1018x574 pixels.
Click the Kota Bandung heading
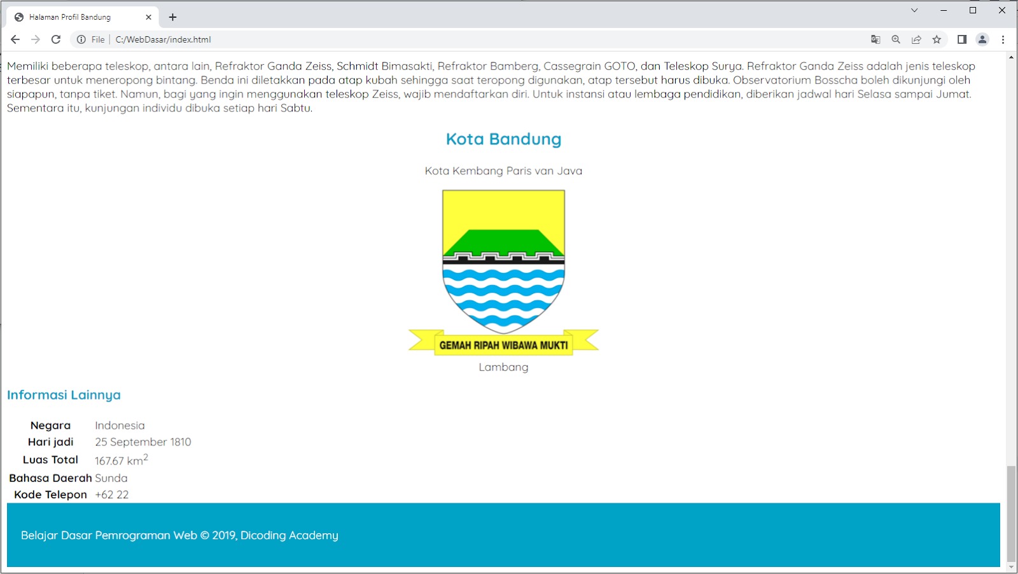[503, 139]
